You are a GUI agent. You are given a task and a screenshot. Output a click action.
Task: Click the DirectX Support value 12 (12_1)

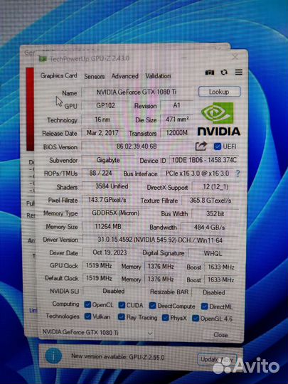[x=215, y=187]
